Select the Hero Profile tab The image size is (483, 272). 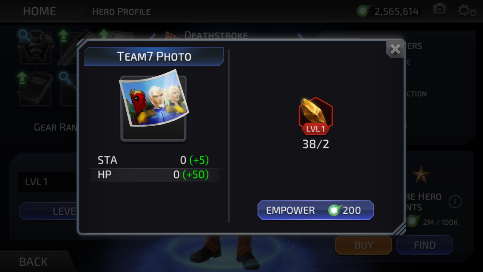click(x=121, y=12)
